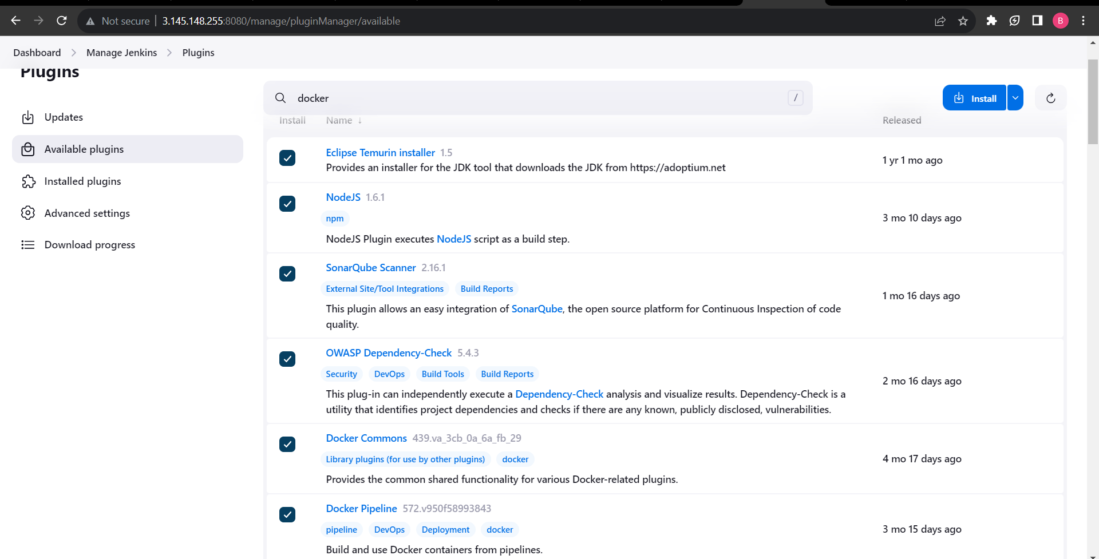Image resolution: width=1099 pixels, height=559 pixels.
Task: Click the docker plugin search field
Action: click(537, 98)
